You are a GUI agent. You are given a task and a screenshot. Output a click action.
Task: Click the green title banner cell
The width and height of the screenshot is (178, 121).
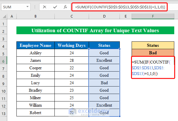[x=95, y=30]
